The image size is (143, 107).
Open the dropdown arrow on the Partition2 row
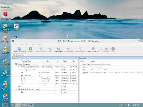(40, 75)
